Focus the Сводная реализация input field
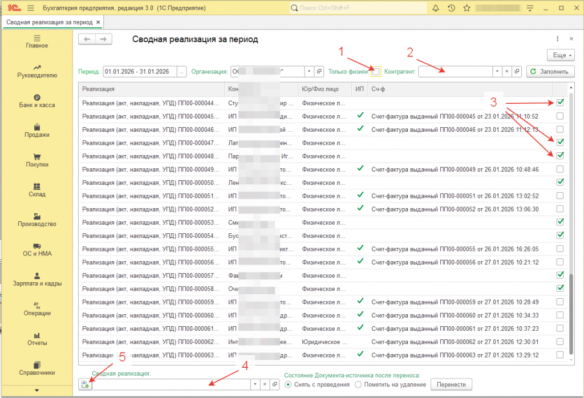The image size is (584, 398). point(171,384)
